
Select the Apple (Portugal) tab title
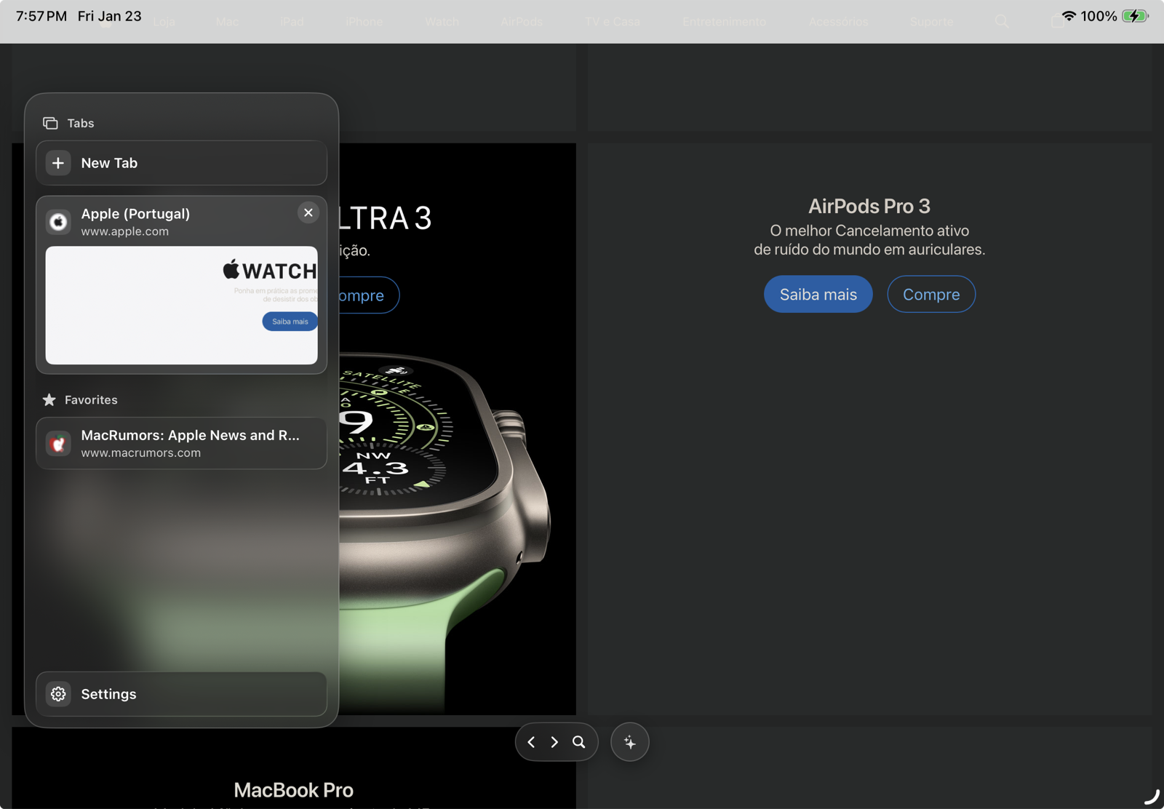pyautogui.click(x=135, y=214)
